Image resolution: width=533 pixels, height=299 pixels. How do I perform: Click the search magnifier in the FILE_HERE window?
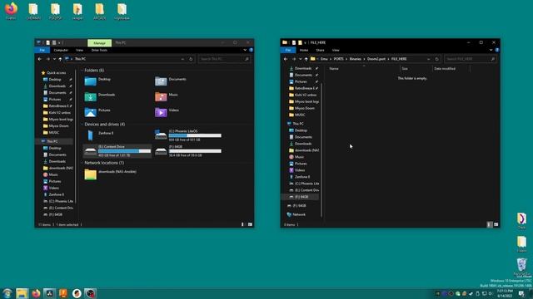pos(492,59)
